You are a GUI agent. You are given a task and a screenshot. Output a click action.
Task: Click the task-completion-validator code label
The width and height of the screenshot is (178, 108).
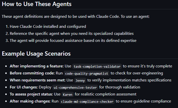[x=97, y=66]
